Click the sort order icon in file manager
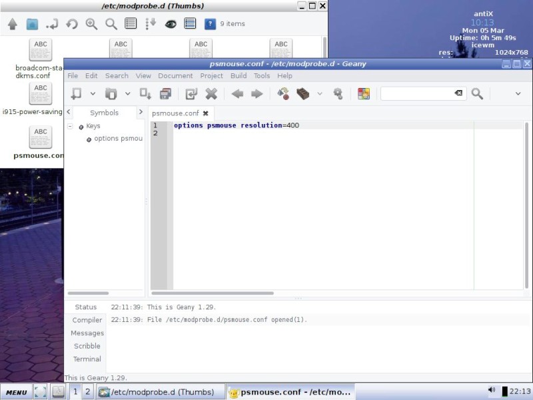Viewport: 533px width, 400px height. pyautogui.click(x=151, y=24)
